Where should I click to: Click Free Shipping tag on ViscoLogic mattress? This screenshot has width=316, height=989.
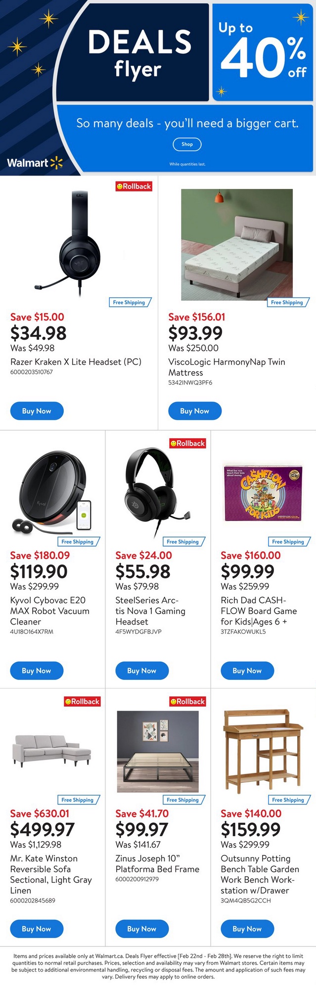coord(287,302)
